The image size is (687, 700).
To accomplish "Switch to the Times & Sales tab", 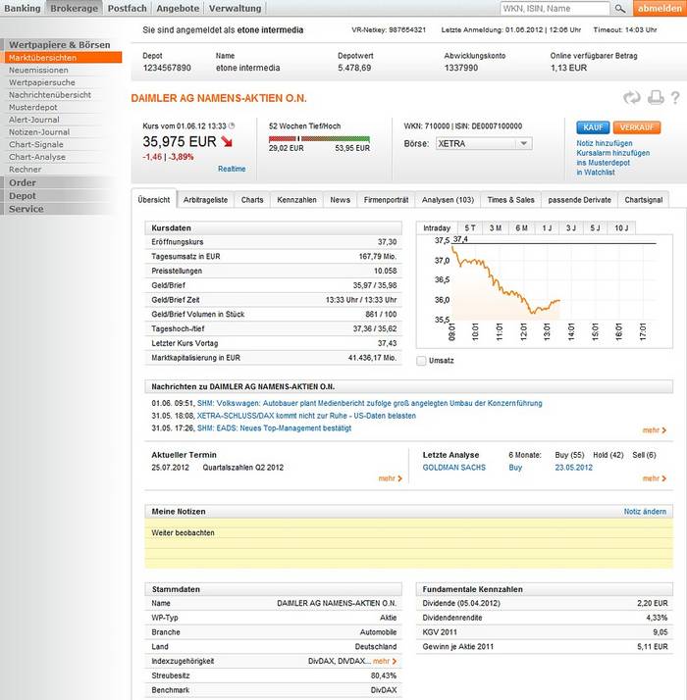I will pyautogui.click(x=511, y=200).
